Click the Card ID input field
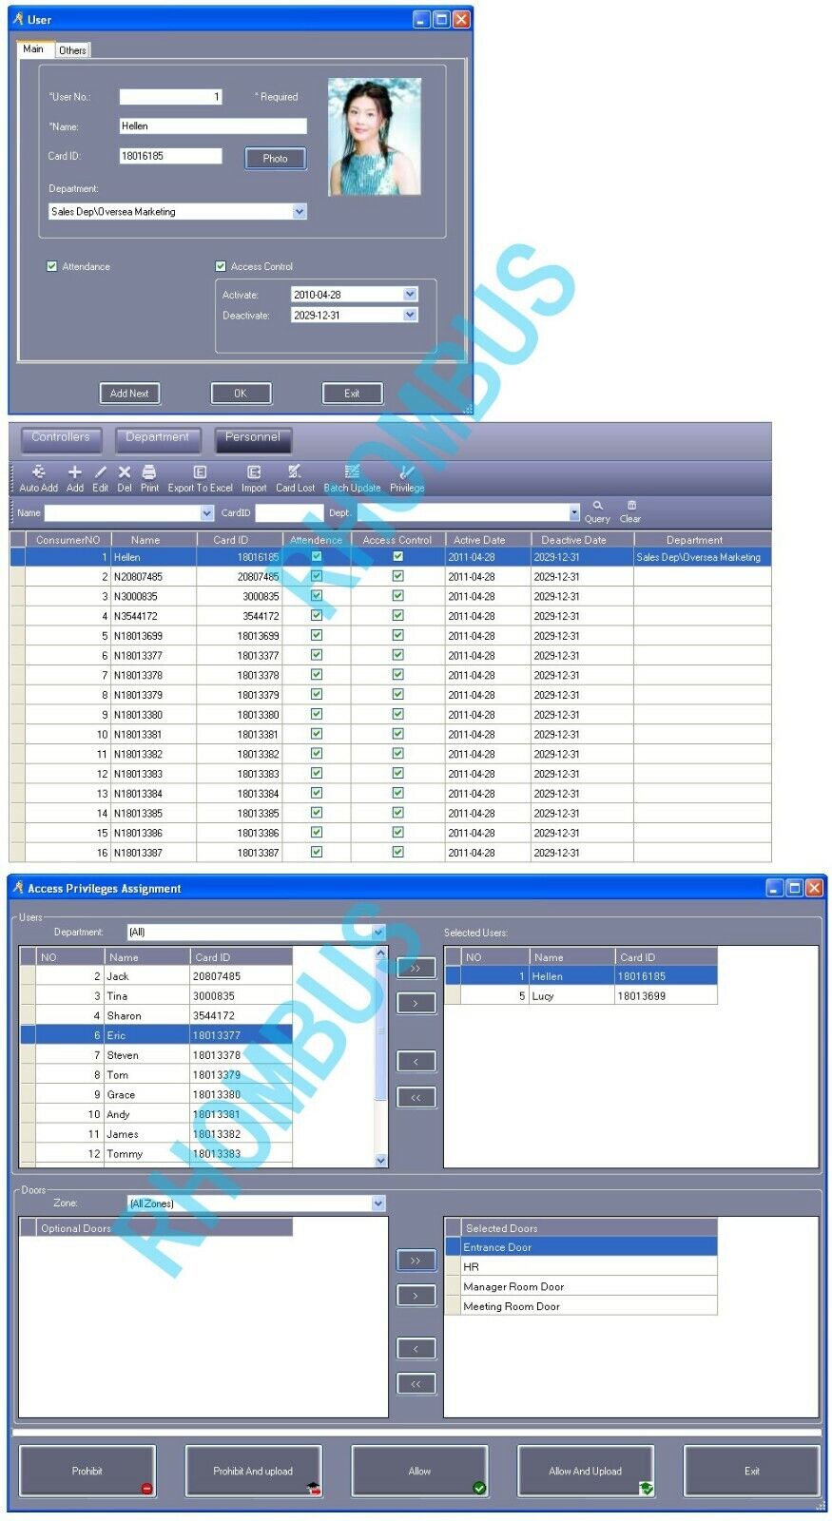Viewport: 832px width, 1521px height. coord(170,156)
